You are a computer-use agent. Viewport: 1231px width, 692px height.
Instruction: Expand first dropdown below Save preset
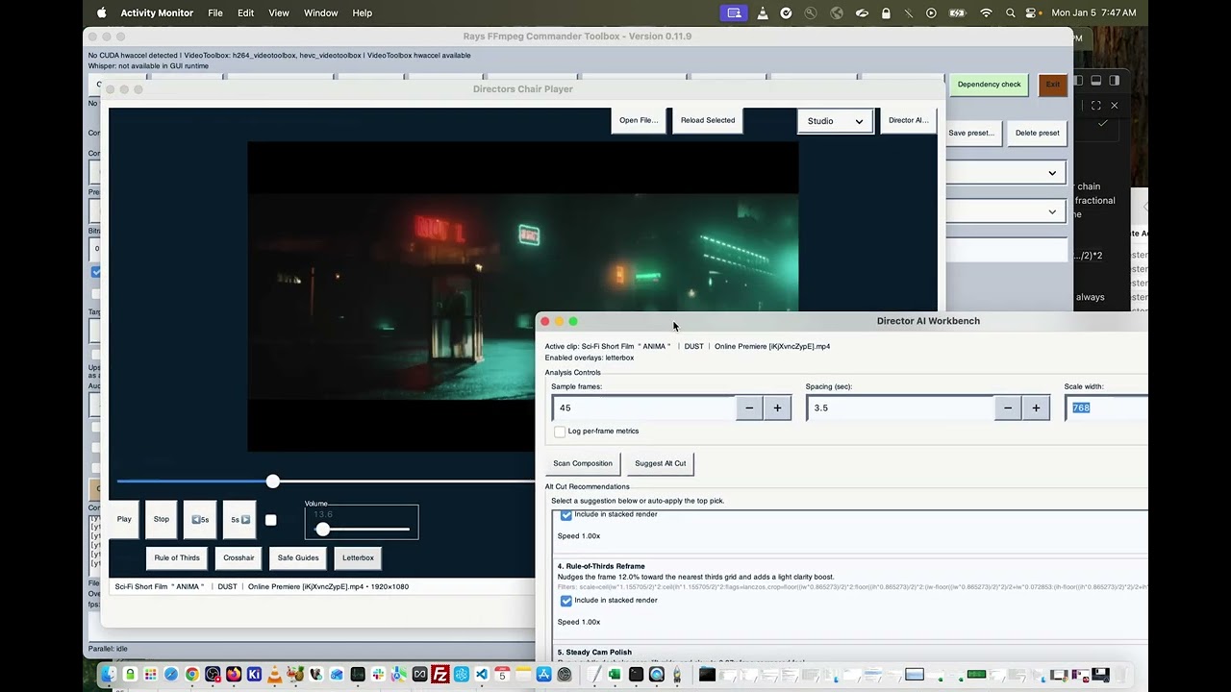point(1051,173)
